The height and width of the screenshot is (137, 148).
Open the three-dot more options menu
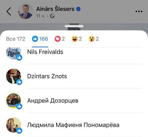point(139,11)
